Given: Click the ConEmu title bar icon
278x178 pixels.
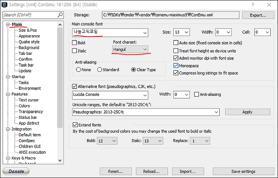Looking at the screenshot, I should [x=4, y=4].
